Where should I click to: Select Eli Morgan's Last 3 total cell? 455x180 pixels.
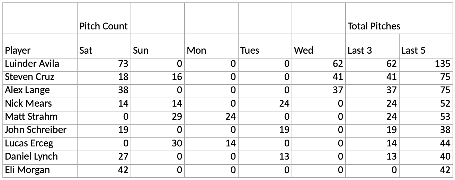coord(373,170)
